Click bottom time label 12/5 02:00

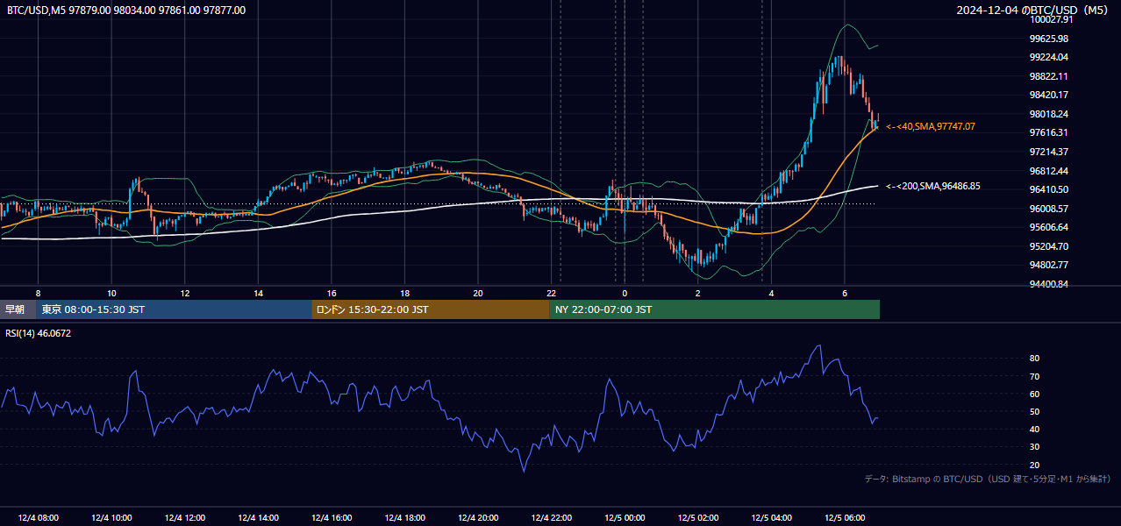[x=698, y=518]
